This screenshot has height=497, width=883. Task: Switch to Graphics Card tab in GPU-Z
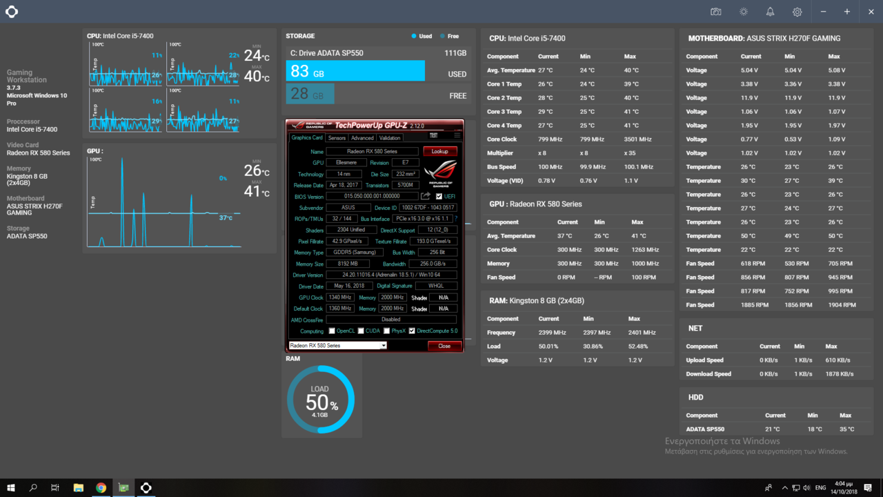click(x=307, y=137)
